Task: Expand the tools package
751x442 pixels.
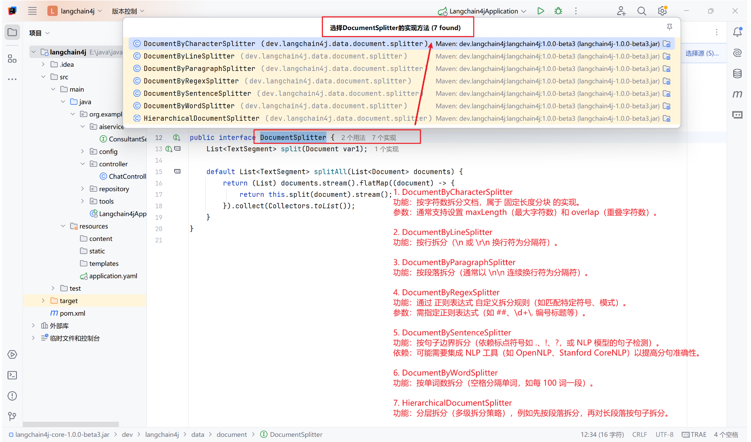Action: 83,201
